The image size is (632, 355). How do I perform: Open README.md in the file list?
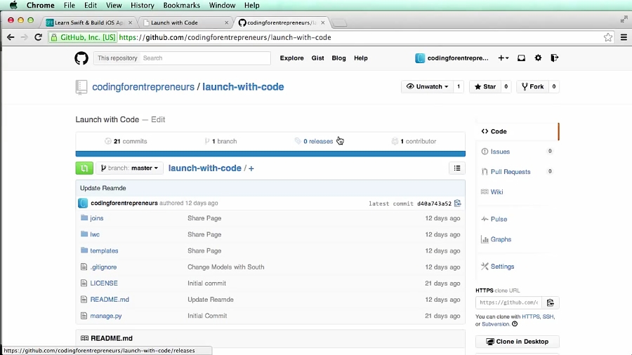110,300
